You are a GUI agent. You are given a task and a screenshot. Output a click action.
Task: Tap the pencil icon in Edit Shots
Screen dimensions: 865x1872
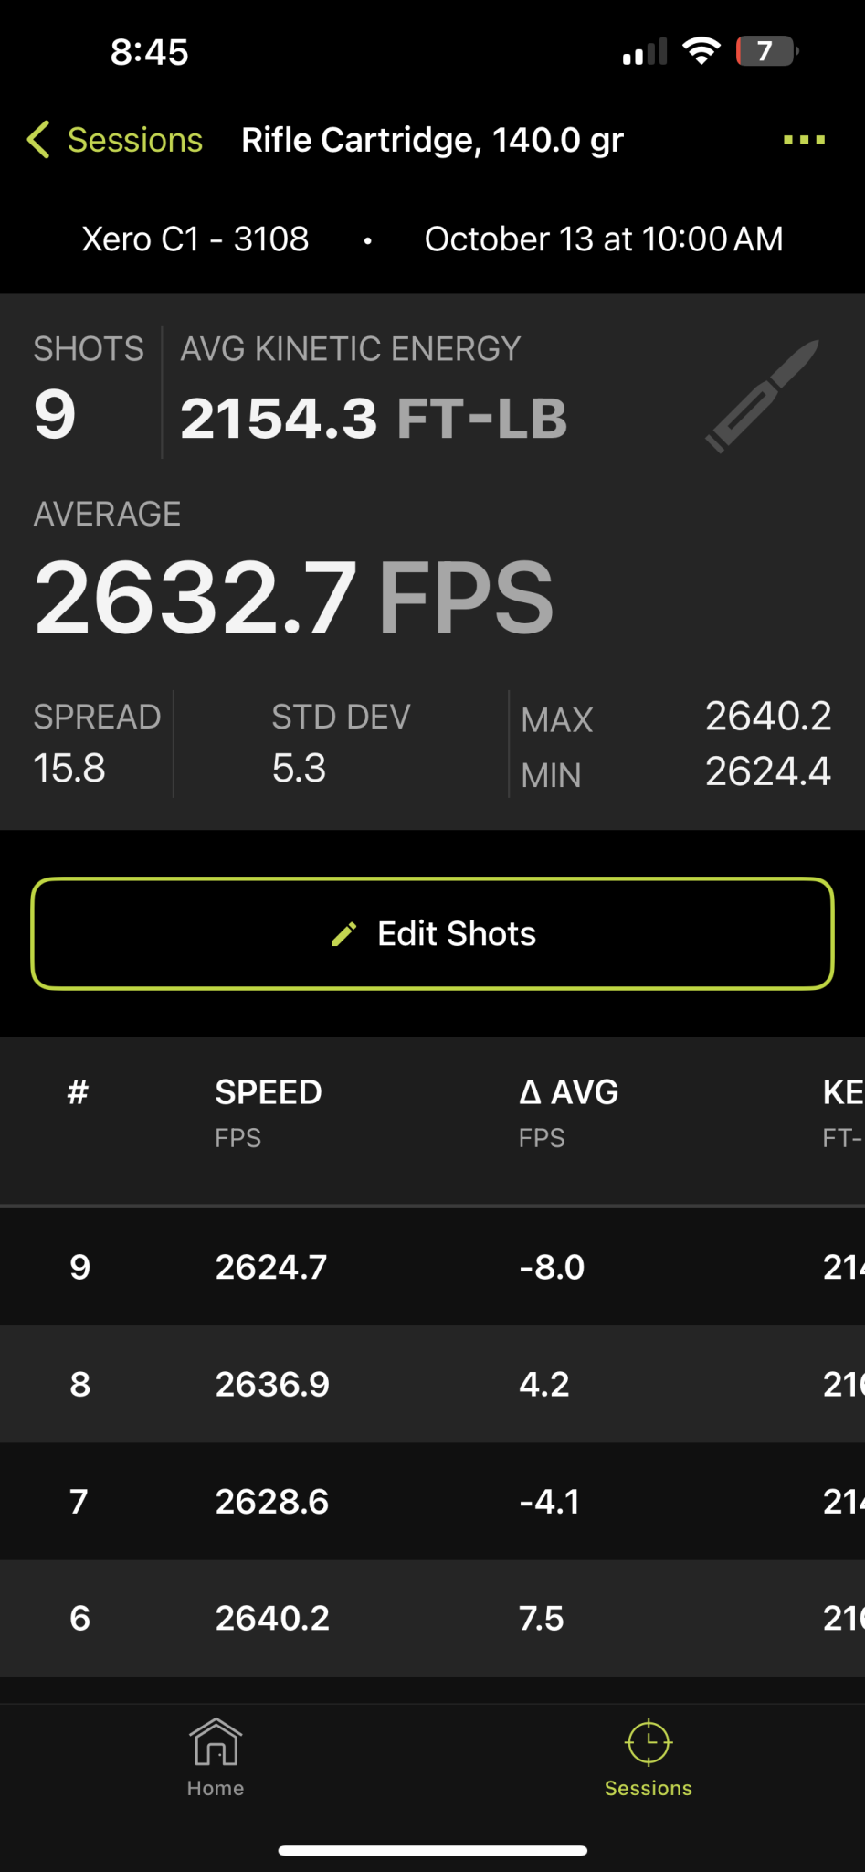[343, 934]
